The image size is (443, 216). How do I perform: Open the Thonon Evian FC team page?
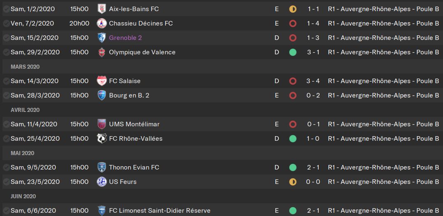coord(134,167)
